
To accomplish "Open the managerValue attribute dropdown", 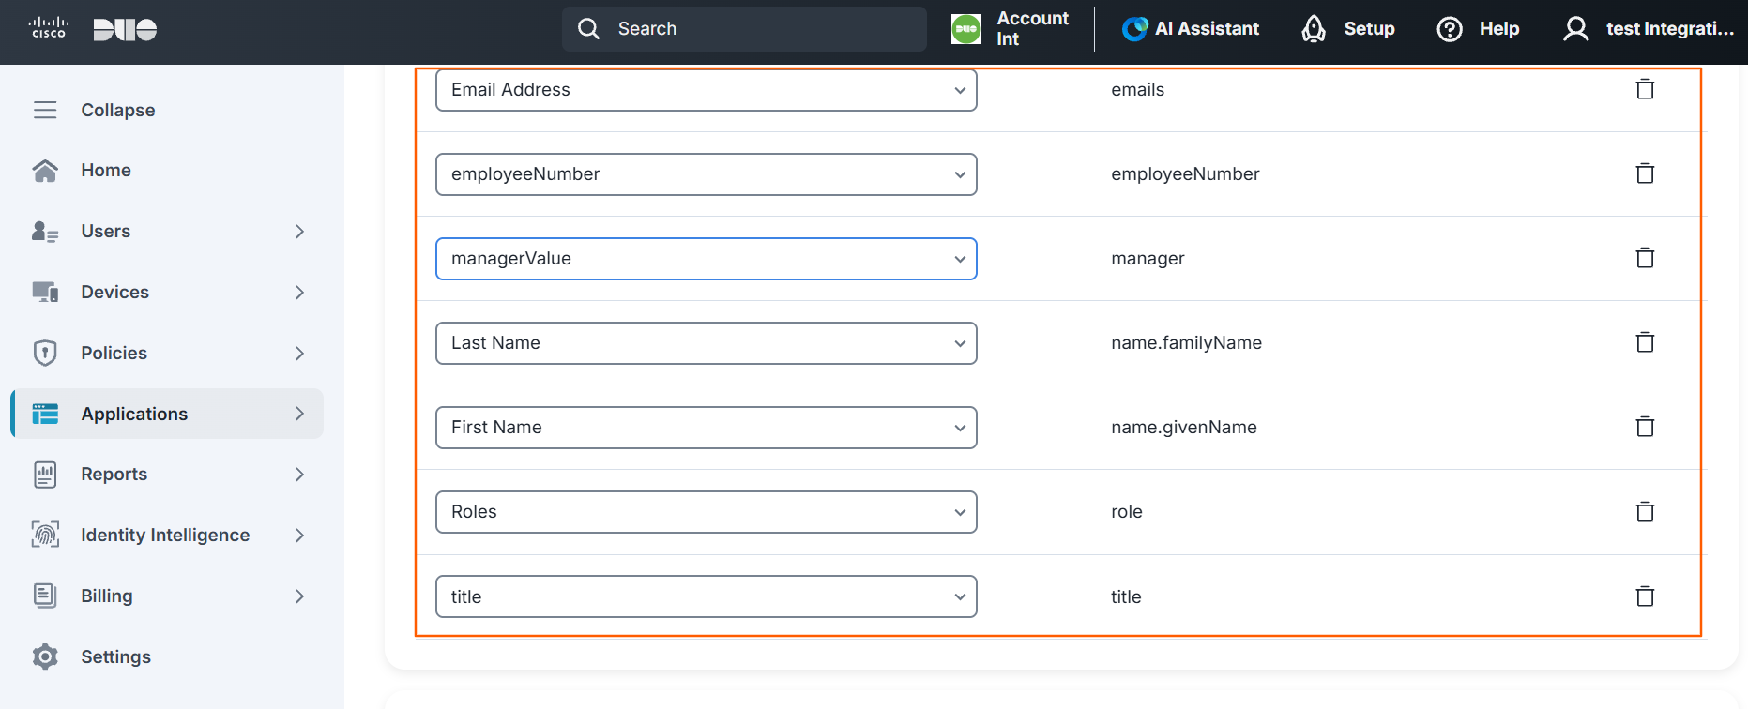I will click(707, 259).
